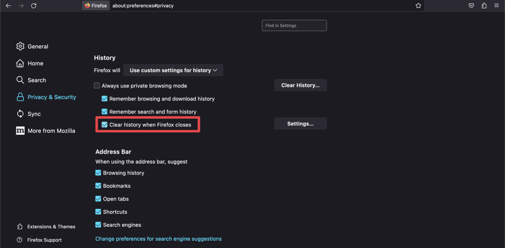Open the history Settings button
505x248 pixels.
click(x=300, y=124)
